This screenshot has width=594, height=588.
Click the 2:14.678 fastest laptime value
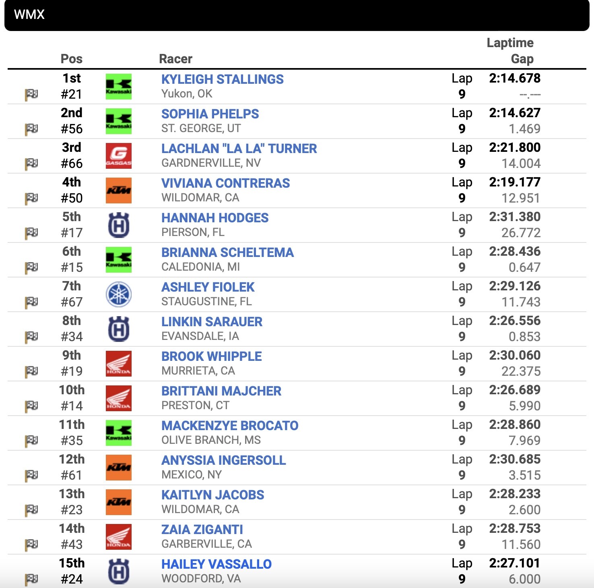[515, 79]
